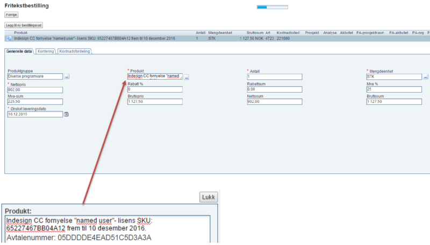The height and width of the screenshot is (245, 430).
Task: Click the 4723 Art cell
Action: pyautogui.click(x=270, y=38)
